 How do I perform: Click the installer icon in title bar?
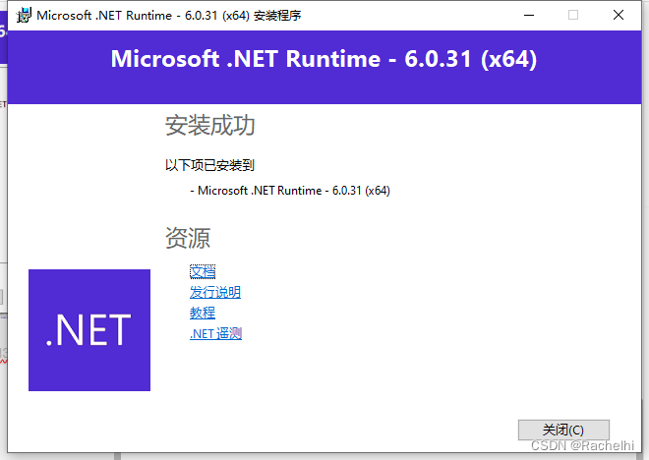tap(24, 16)
